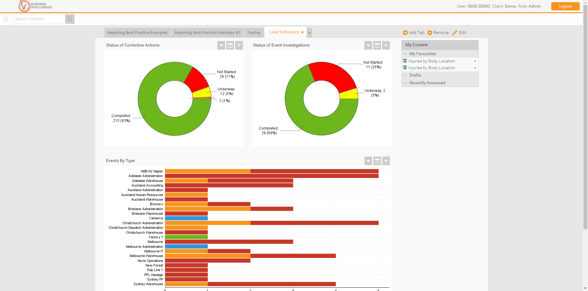Expand the Drafts section
Screen dimensions: 588x291
(405, 75)
